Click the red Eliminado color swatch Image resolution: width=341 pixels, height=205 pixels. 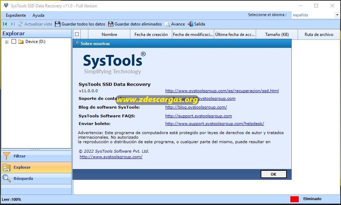[x=295, y=199]
